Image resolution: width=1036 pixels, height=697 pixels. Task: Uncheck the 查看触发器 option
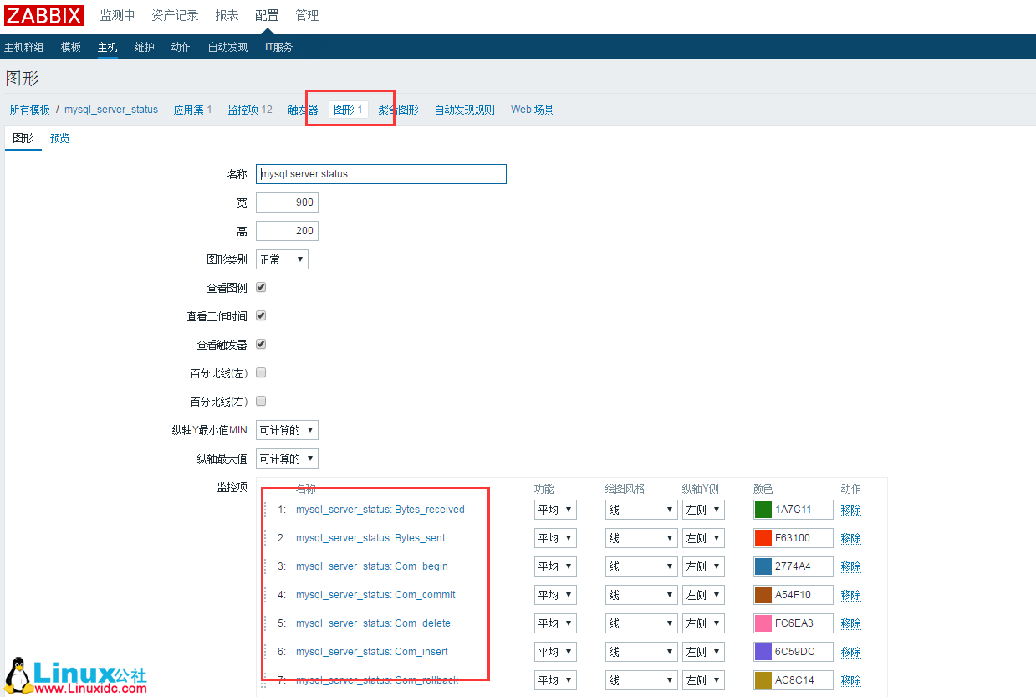point(260,344)
